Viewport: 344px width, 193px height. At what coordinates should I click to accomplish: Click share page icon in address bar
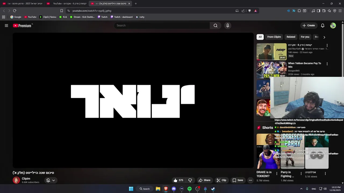(243, 11)
